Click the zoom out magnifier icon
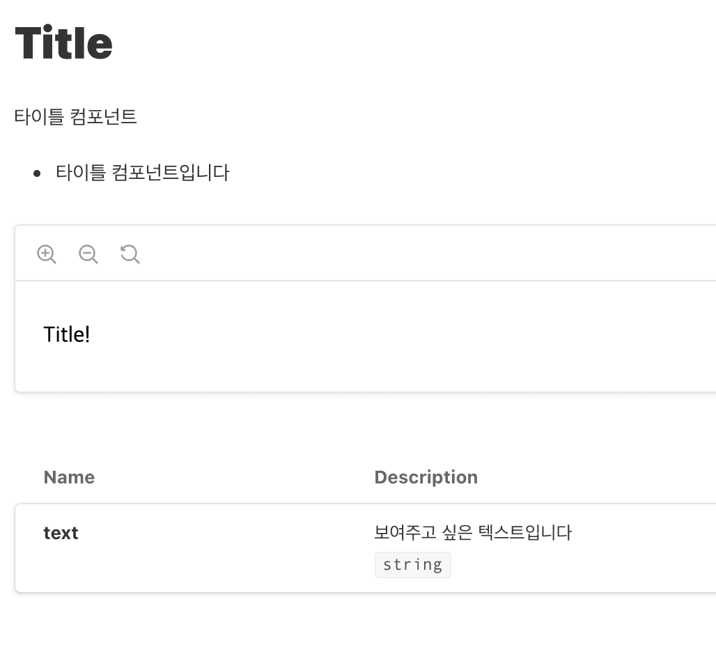 [x=88, y=254]
